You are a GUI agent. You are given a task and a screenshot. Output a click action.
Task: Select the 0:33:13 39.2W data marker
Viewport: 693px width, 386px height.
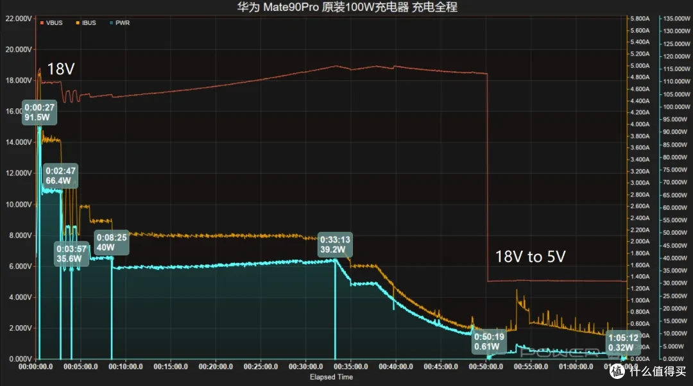(335, 245)
